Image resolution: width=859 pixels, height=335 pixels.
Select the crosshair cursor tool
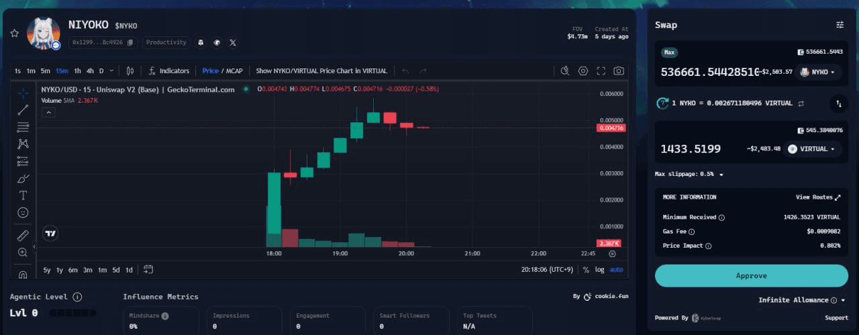(x=23, y=93)
